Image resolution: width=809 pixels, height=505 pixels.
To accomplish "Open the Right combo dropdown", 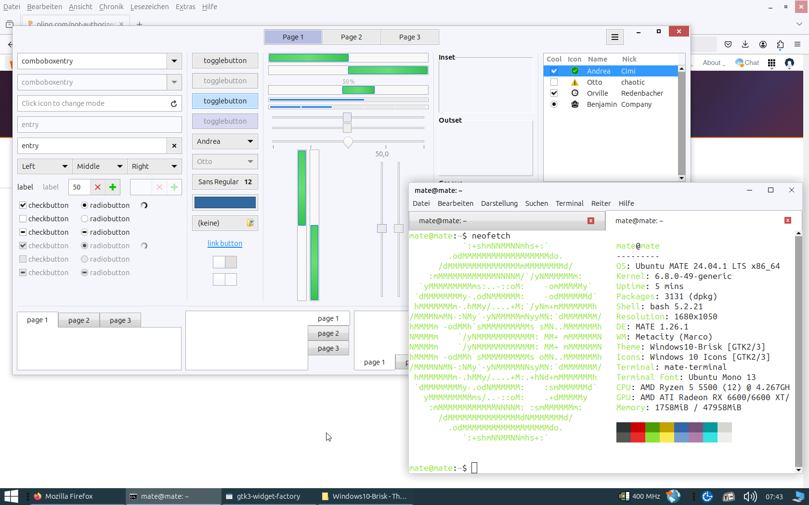I will pyautogui.click(x=155, y=166).
